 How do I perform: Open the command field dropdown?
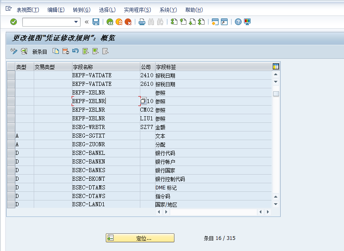click(x=75, y=22)
